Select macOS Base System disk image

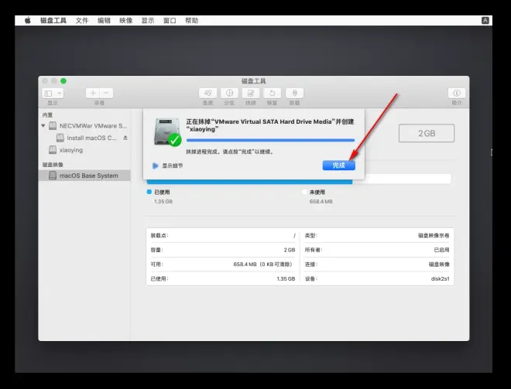[84, 176]
